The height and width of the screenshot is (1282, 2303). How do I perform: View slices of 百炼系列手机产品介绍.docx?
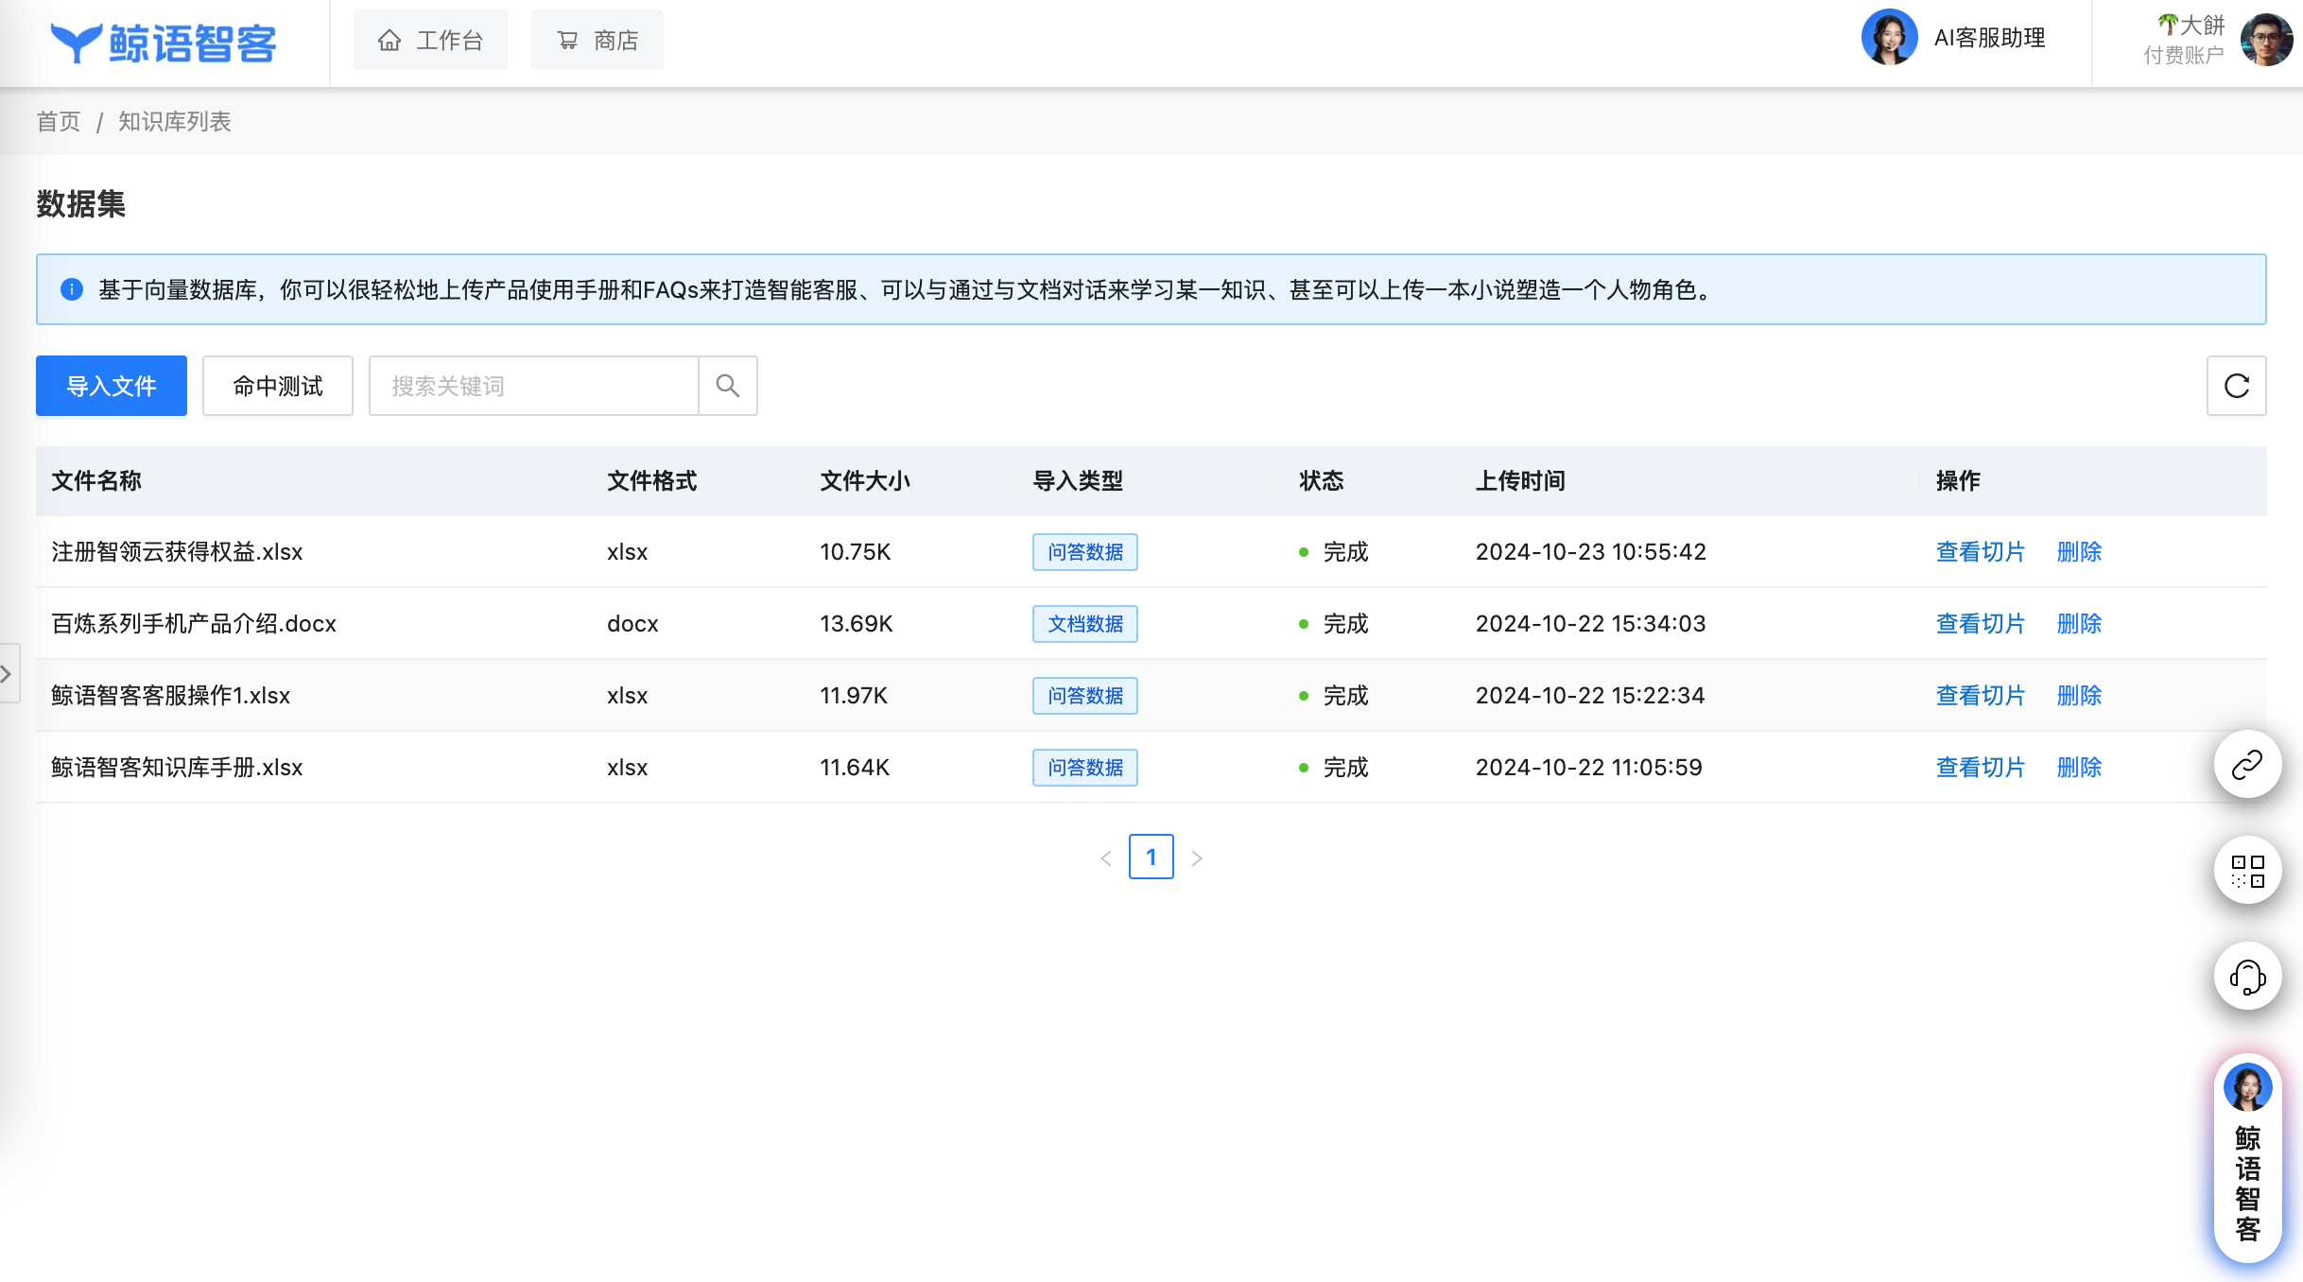(x=1981, y=624)
